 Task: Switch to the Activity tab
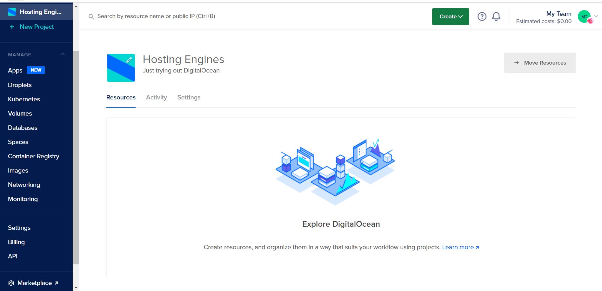coord(156,97)
